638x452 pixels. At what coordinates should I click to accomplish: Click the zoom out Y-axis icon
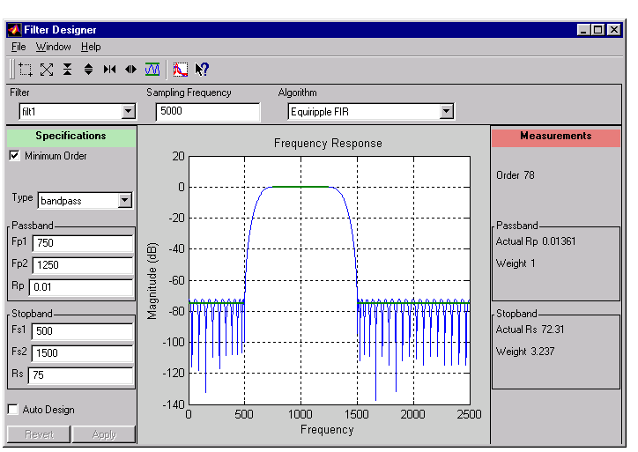point(88,69)
